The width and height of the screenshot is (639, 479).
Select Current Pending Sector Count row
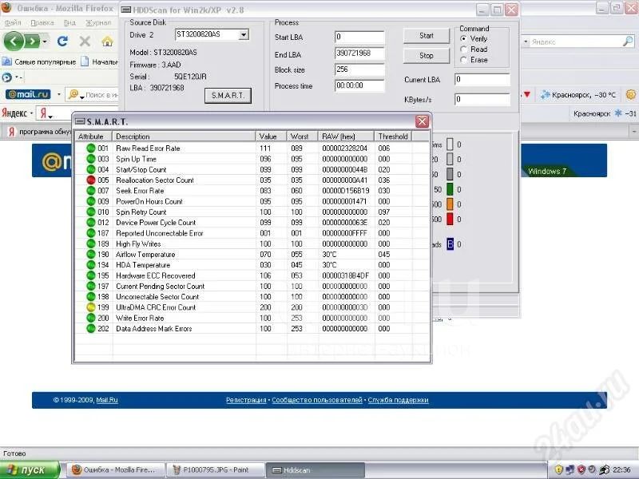252,286
